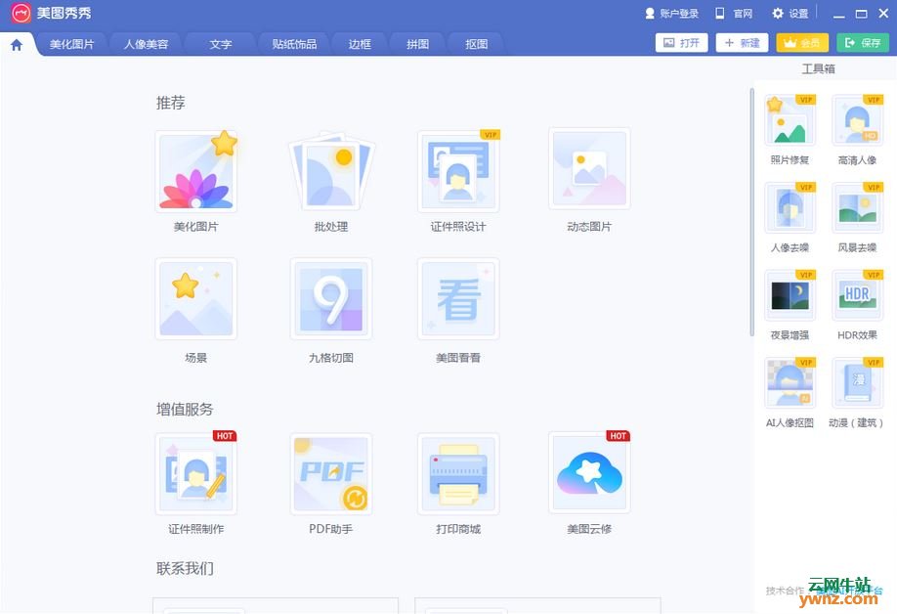Close the 美图秀秀 window
Screen dimensions: 897x614
click(x=883, y=13)
